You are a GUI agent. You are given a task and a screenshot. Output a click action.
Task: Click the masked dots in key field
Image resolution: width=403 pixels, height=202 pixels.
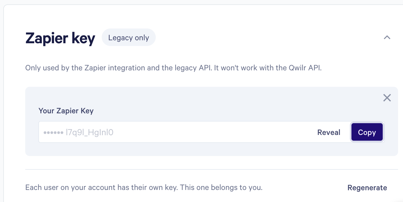coord(53,133)
